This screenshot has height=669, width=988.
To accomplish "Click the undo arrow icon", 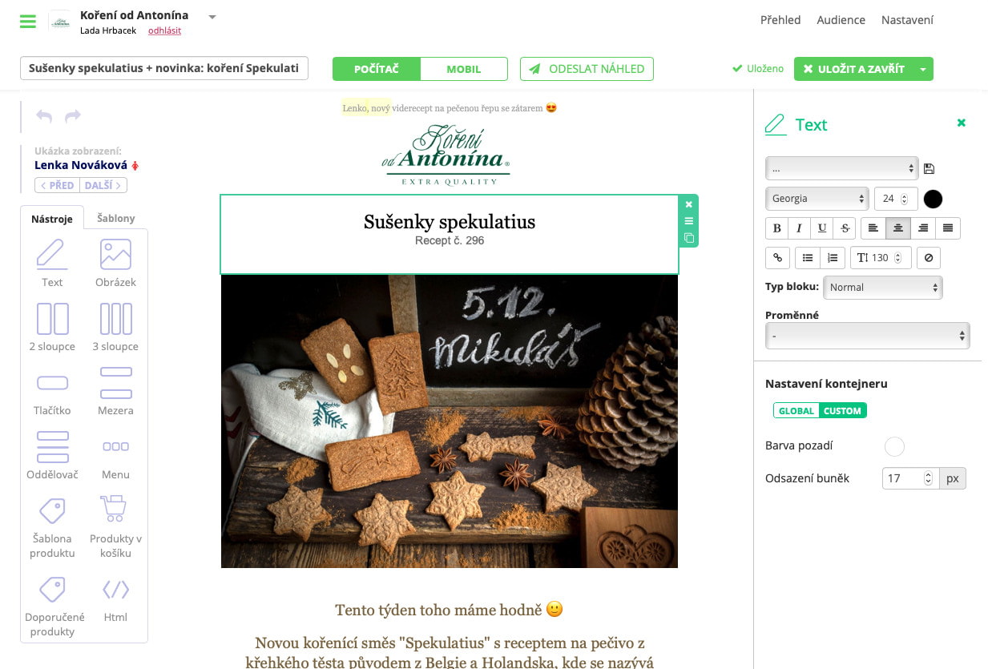I will point(44,116).
